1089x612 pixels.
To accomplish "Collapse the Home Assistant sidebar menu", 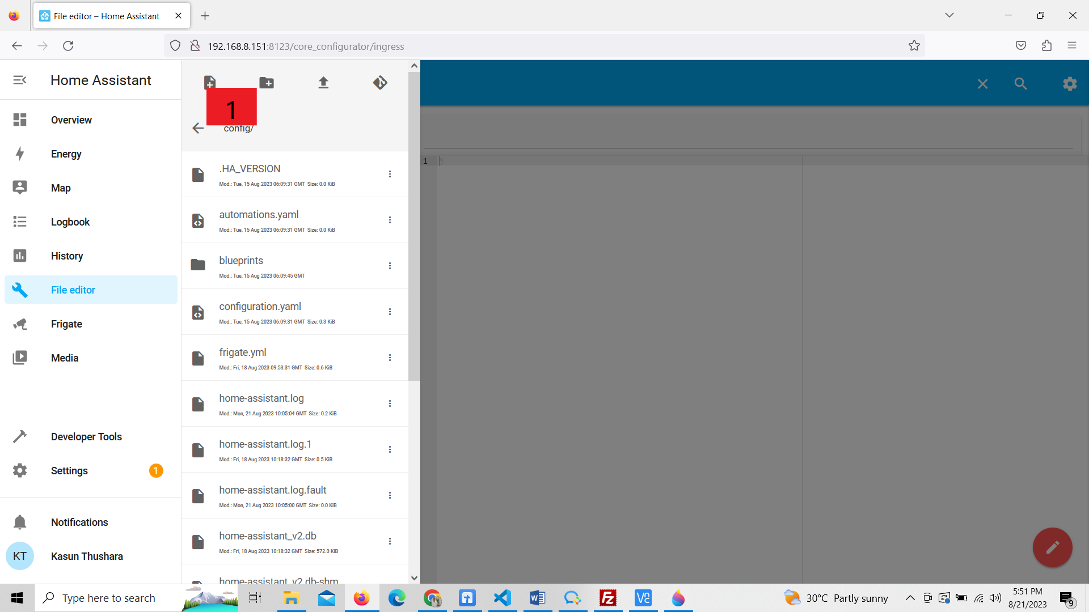I will [20, 80].
